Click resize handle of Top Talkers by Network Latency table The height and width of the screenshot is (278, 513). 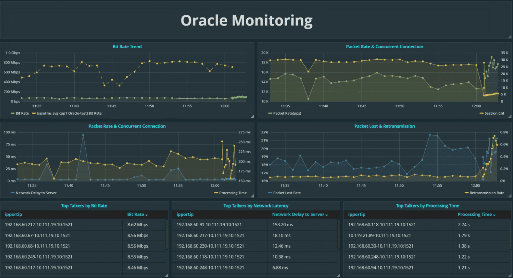(338, 275)
